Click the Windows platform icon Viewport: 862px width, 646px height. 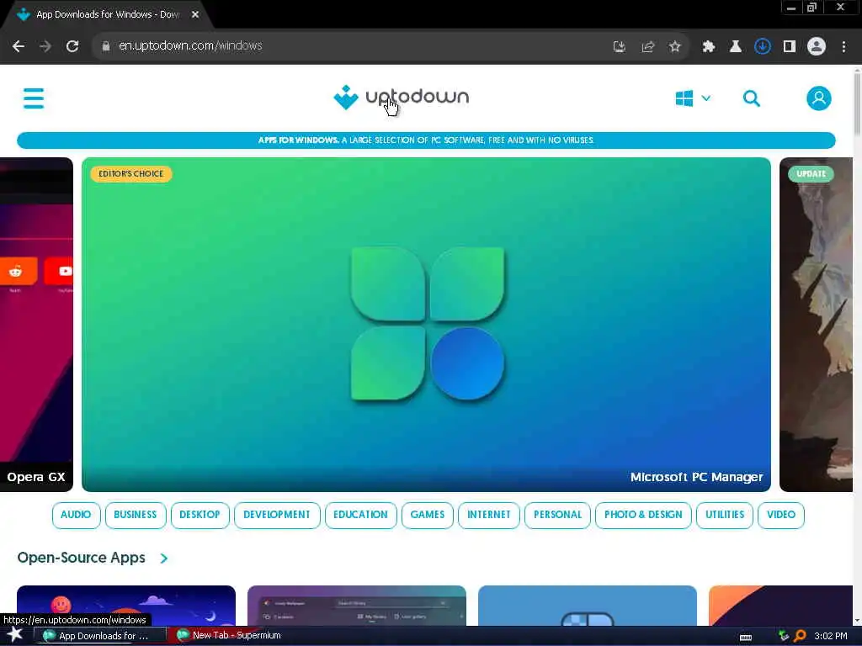(x=684, y=98)
